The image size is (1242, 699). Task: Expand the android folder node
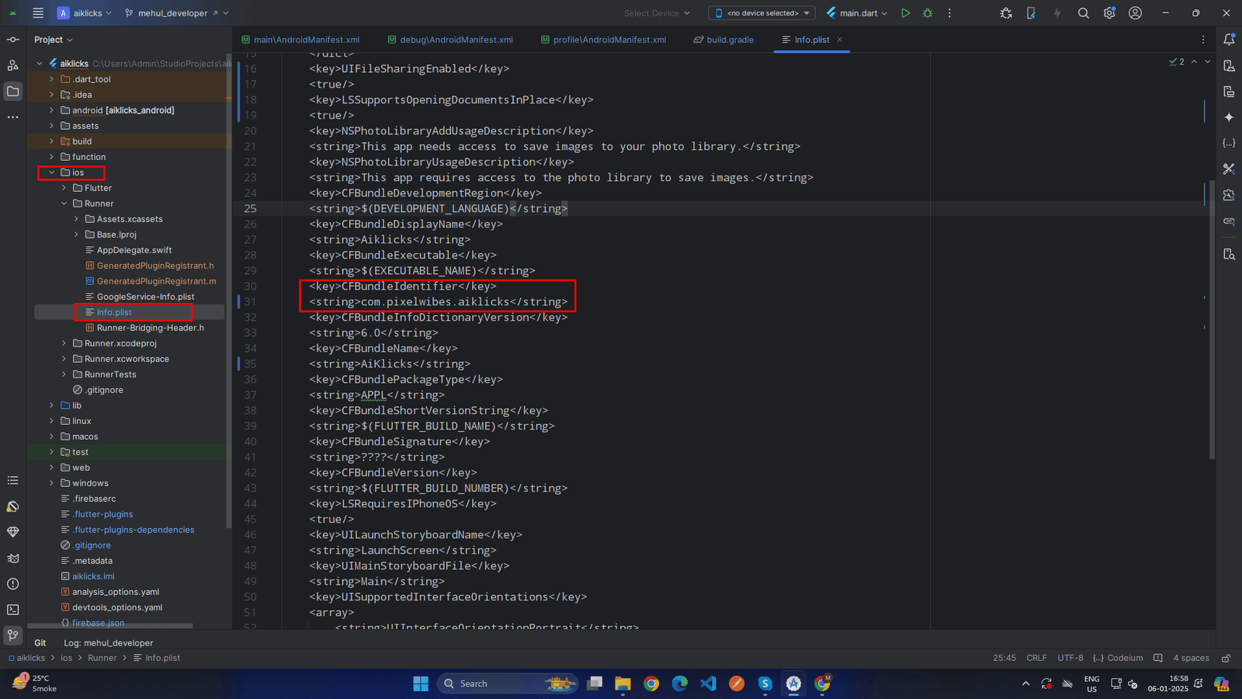pyautogui.click(x=52, y=110)
